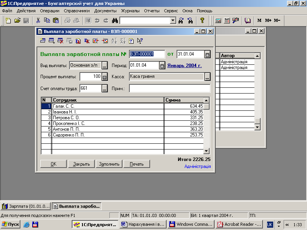Open Процент выплаты calculator button

pos(104,77)
